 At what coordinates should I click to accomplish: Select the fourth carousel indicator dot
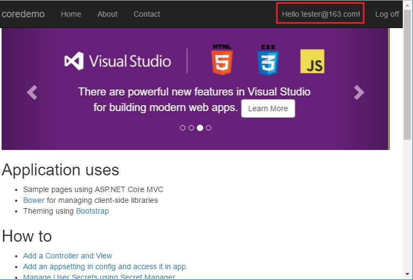(x=209, y=128)
